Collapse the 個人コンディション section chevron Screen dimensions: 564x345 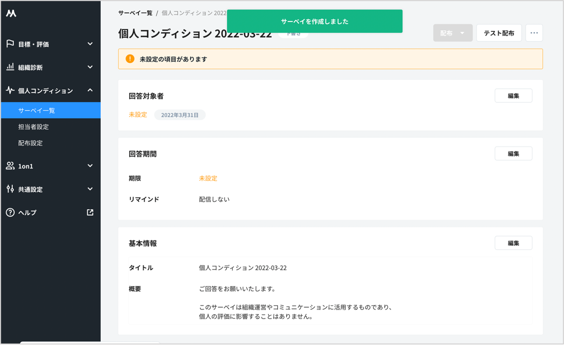coord(90,90)
